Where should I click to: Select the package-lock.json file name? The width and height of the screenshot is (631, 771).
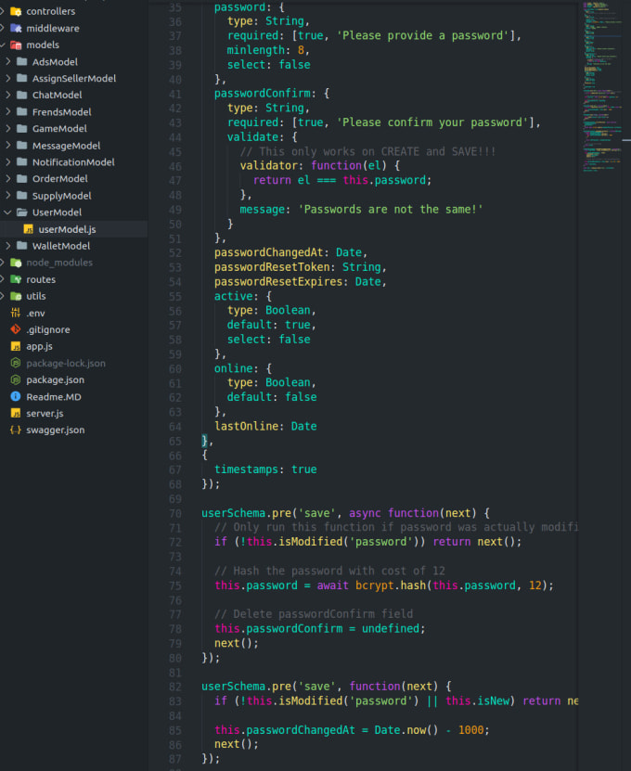66,364
